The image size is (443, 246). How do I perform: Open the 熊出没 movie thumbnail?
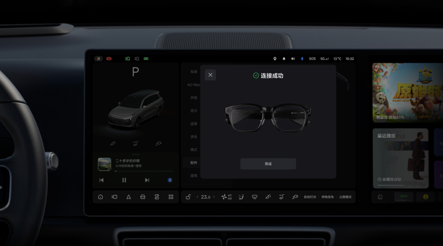click(x=407, y=92)
